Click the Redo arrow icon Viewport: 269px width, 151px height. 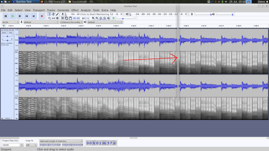87,18
